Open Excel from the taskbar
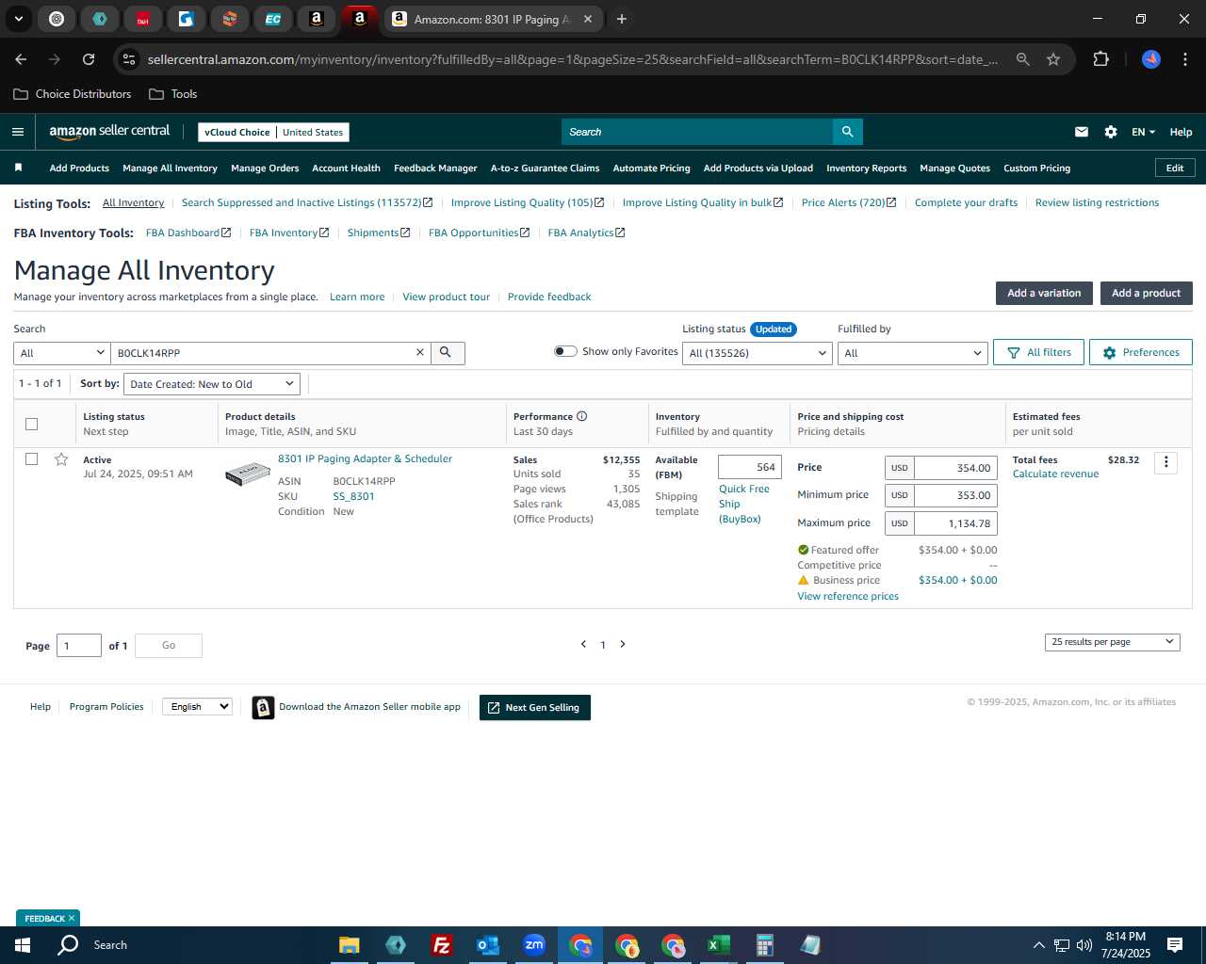 click(718, 945)
